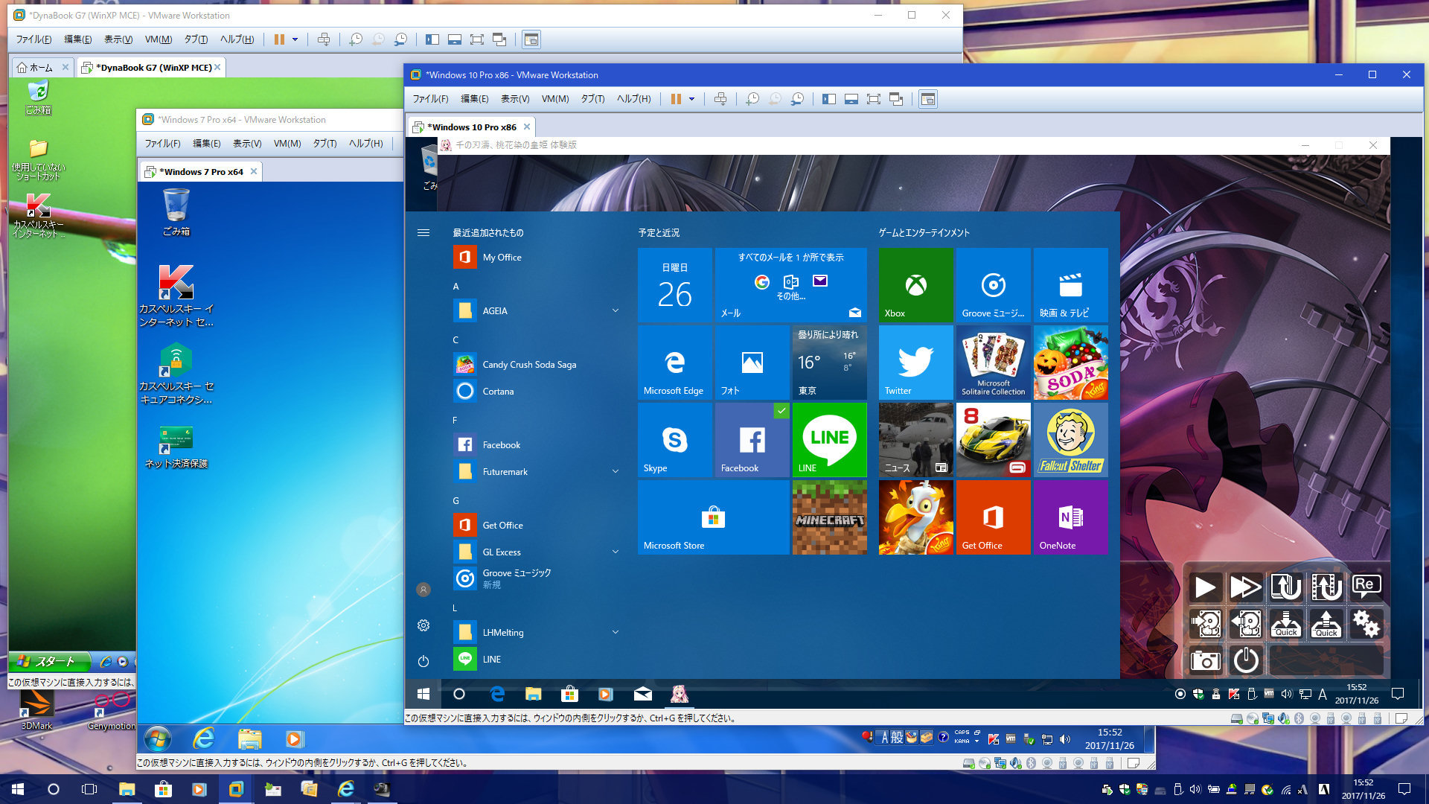
Task: Click the game quit power icon
Action: point(1245,660)
